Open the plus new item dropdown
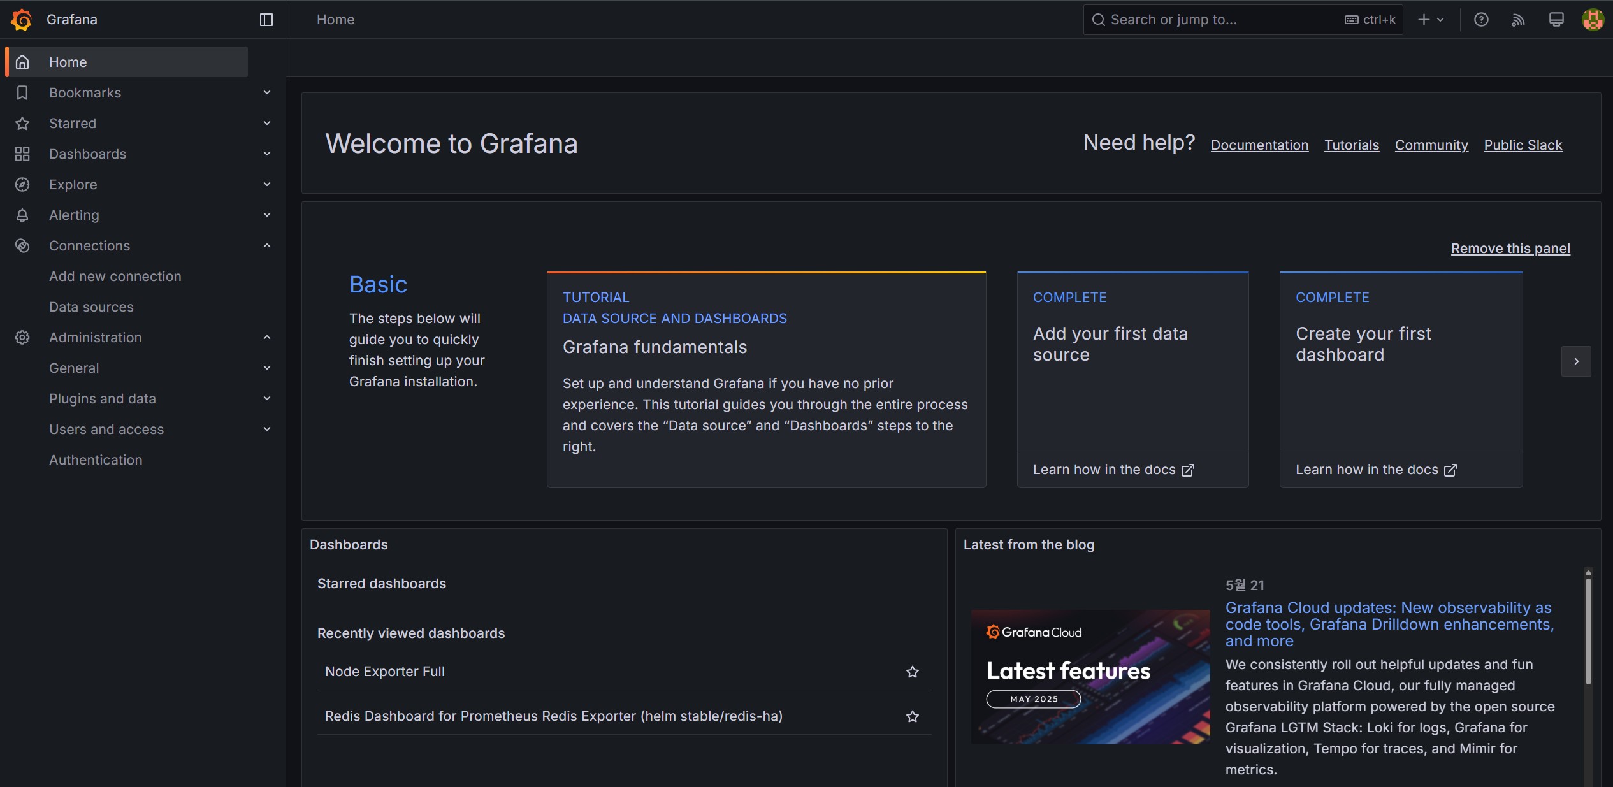The height and width of the screenshot is (787, 1613). click(x=1430, y=20)
